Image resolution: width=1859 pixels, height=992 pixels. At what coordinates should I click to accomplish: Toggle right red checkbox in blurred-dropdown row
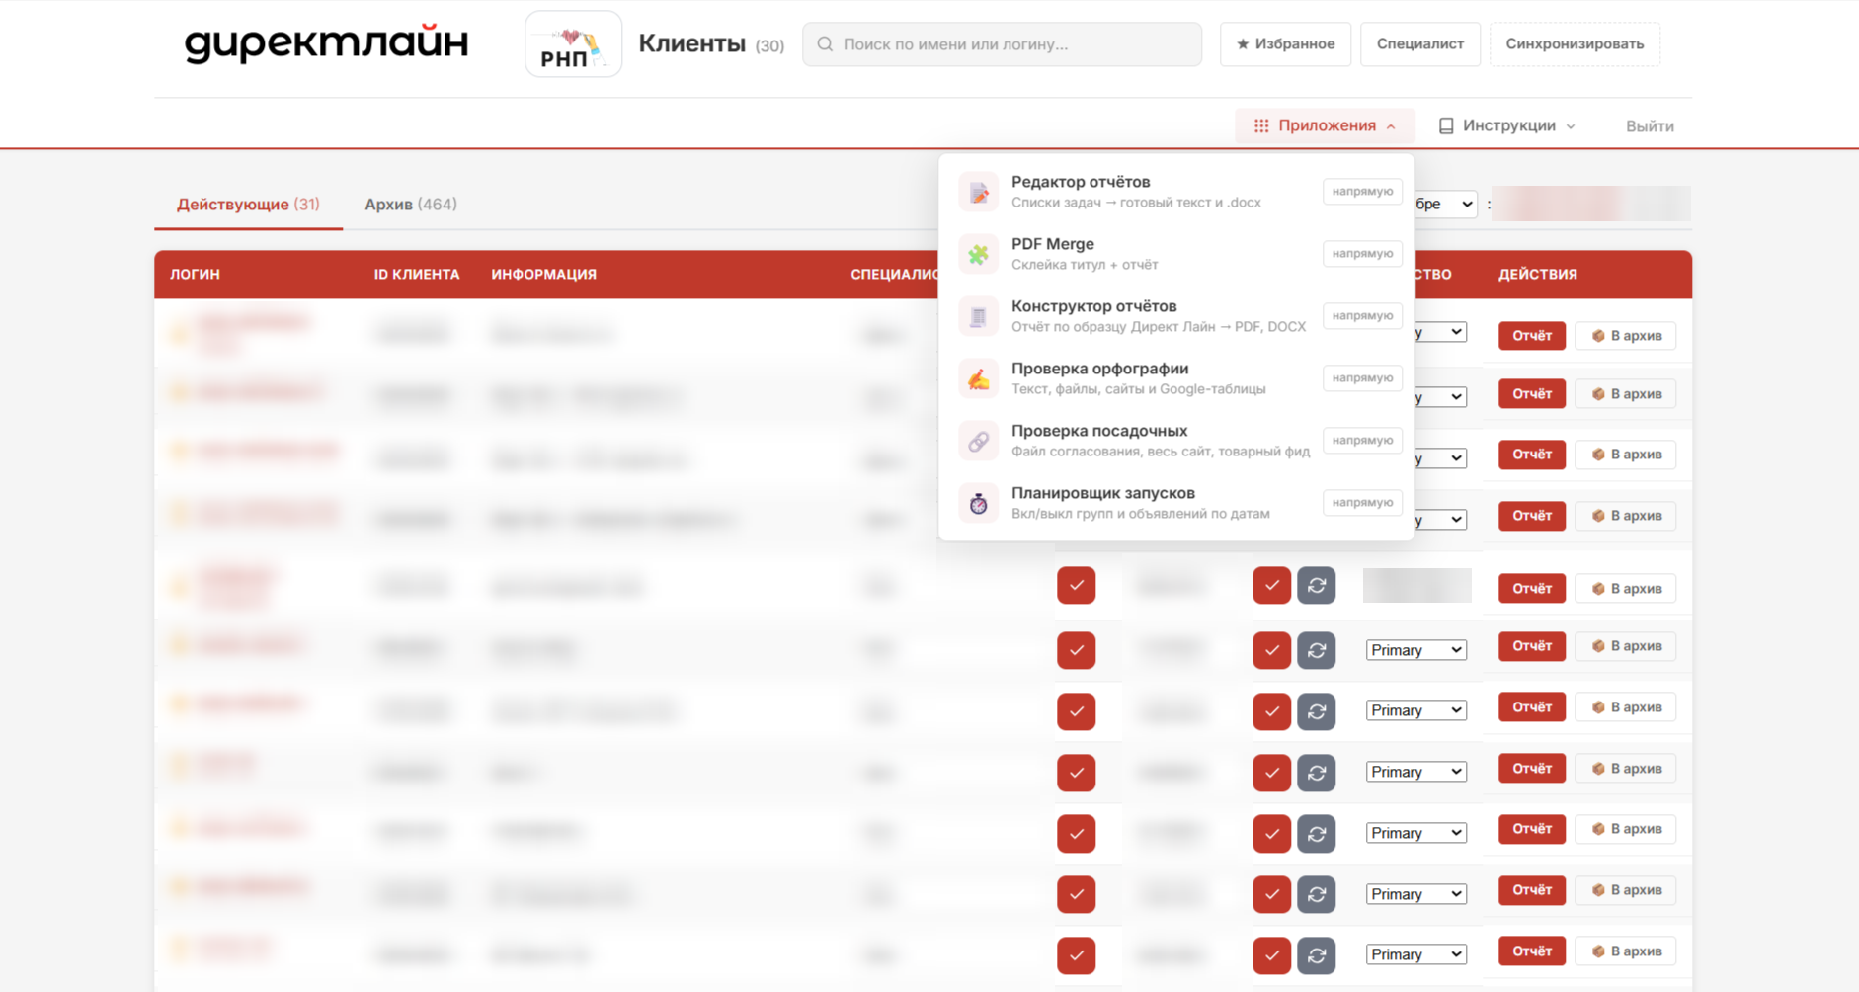click(x=1271, y=586)
